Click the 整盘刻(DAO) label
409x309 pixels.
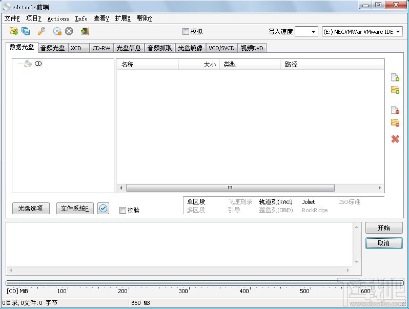tap(276, 210)
